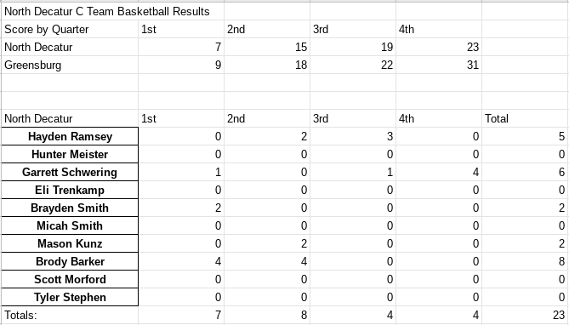Select the Brody Barker player cell
569x325 pixels.
click(70, 261)
